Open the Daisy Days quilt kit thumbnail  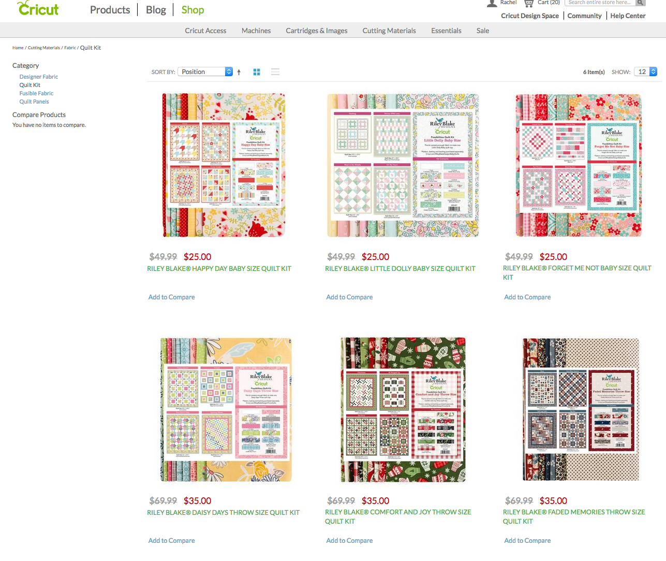pyautogui.click(x=226, y=409)
